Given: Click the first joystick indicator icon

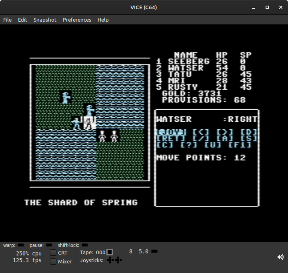Looking at the screenshot, I should pos(110,260).
